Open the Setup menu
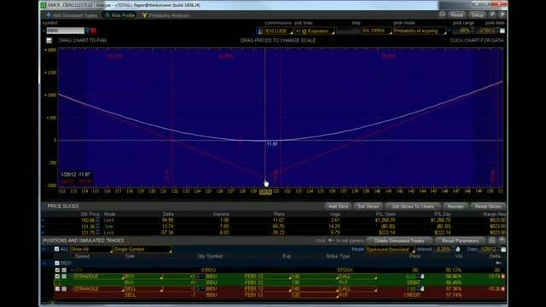 pos(477,15)
